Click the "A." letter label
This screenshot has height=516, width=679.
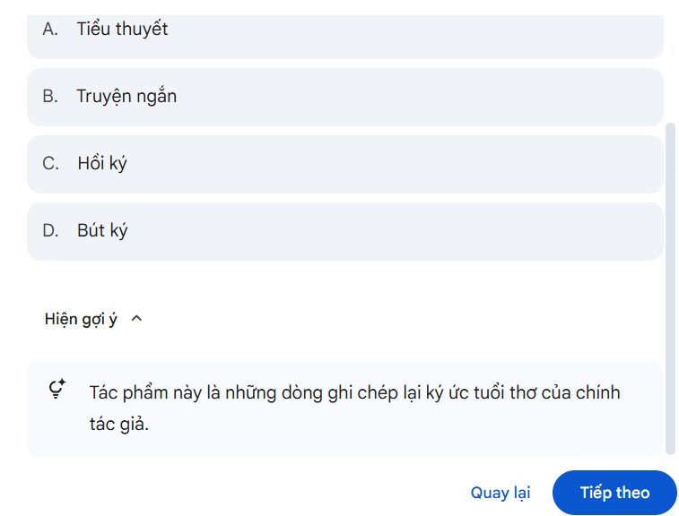coord(50,29)
